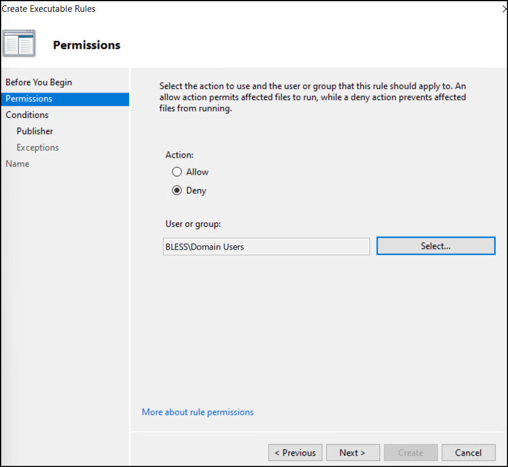508x467 pixels.
Task: Close the Create Executable Rules dialog
Action: click(x=504, y=8)
